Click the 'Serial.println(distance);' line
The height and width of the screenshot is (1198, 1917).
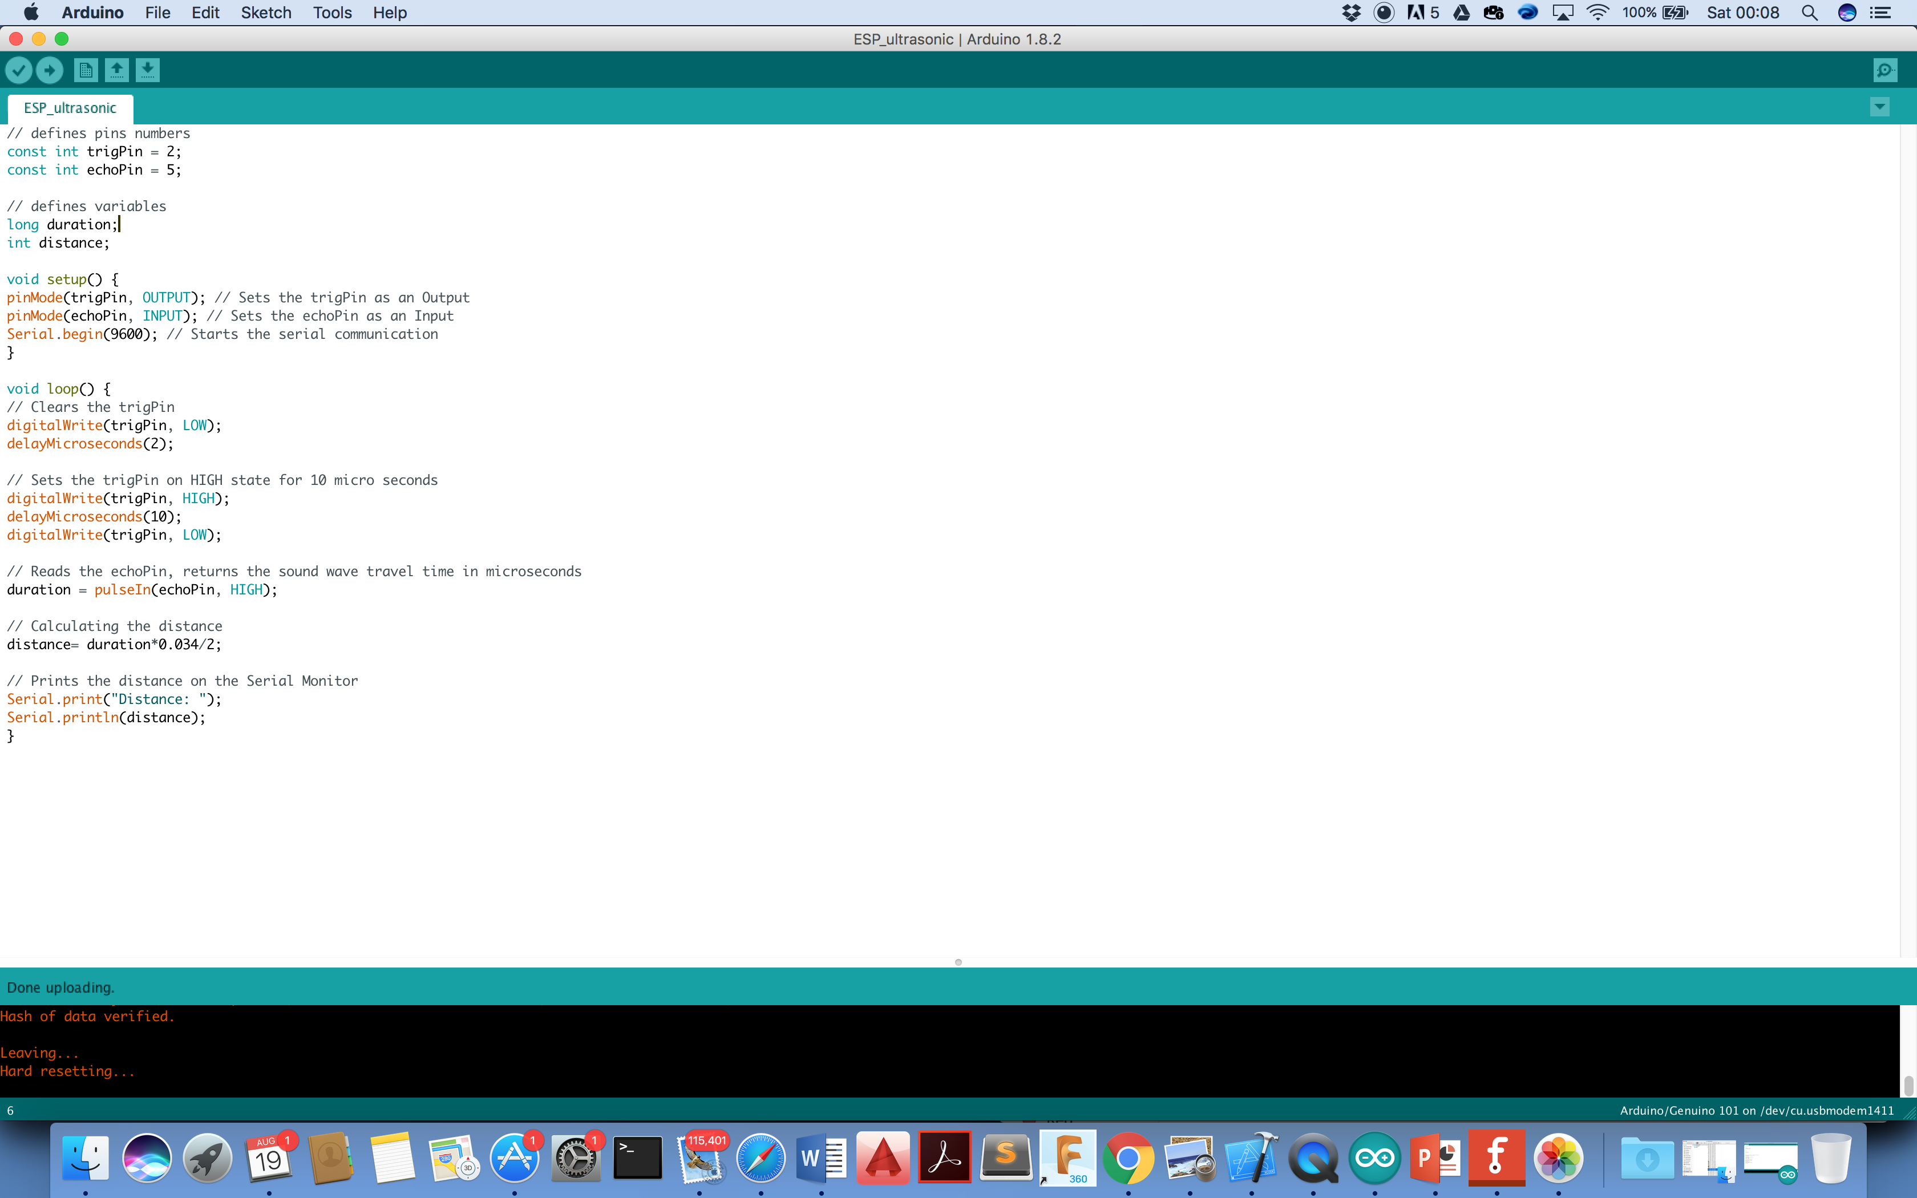click(x=106, y=717)
